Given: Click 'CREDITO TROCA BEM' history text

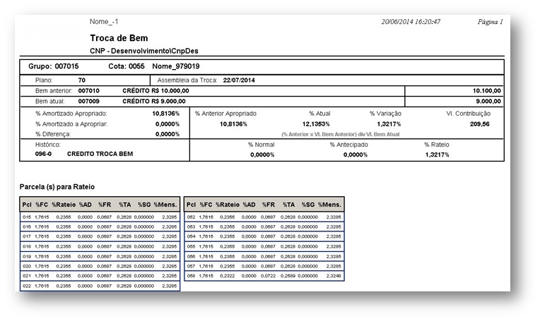Looking at the screenshot, I should (x=100, y=154).
